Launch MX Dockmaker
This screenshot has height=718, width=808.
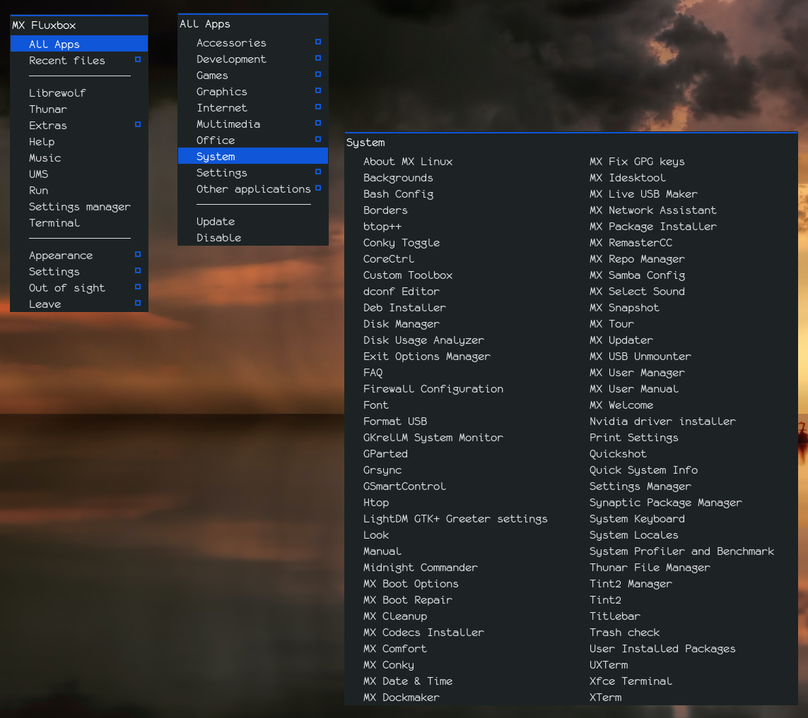point(402,698)
